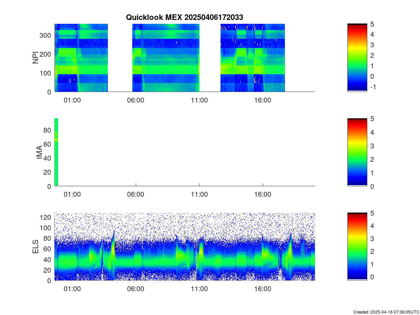Click the "06:00" time label under NPI panel
The height and width of the screenshot is (315, 420).
click(x=136, y=100)
